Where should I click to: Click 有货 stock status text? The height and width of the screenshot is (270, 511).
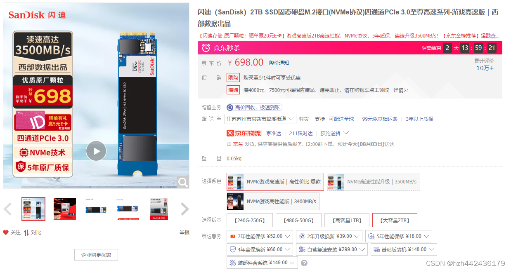(x=304, y=119)
